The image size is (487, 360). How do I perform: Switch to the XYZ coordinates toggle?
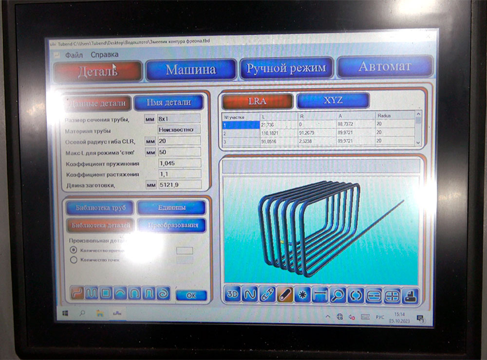click(333, 101)
